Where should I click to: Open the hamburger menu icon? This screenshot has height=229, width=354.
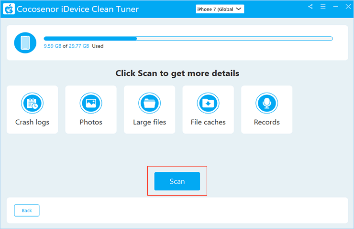click(323, 7)
